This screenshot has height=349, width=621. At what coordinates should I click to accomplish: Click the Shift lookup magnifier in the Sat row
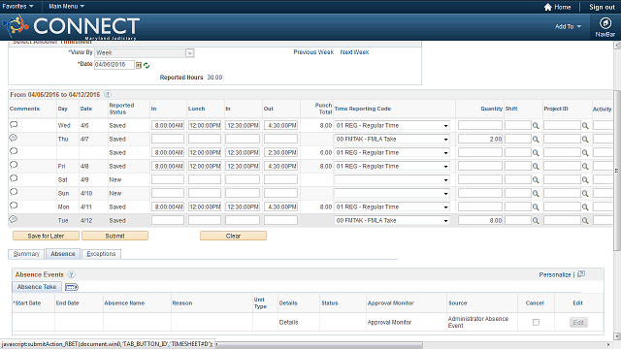[536, 180]
